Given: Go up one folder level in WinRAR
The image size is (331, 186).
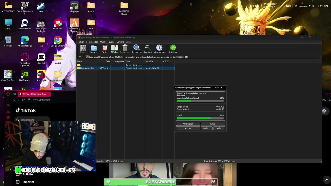Looking at the screenshot, I should point(80,57).
